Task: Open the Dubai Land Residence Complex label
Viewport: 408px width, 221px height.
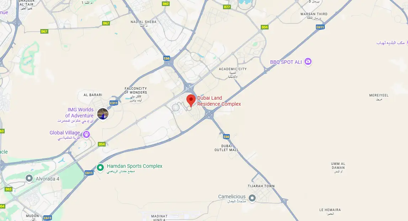Action: pyautogui.click(x=219, y=101)
